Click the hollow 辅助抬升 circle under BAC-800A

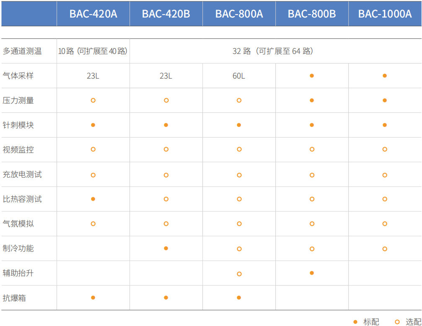click(239, 274)
